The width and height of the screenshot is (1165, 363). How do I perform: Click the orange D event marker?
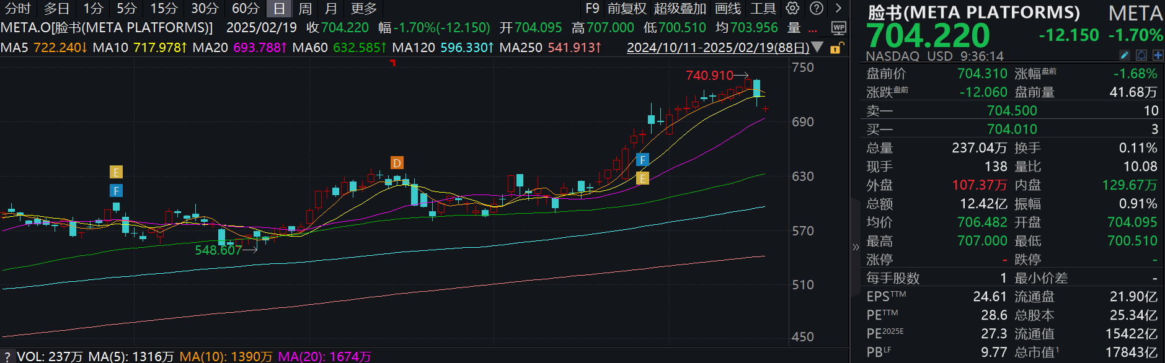pos(397,163)
